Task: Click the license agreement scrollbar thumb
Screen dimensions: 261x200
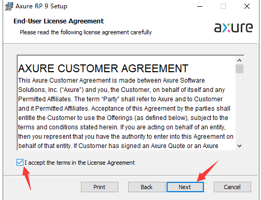Action: [x=239, y=69]
